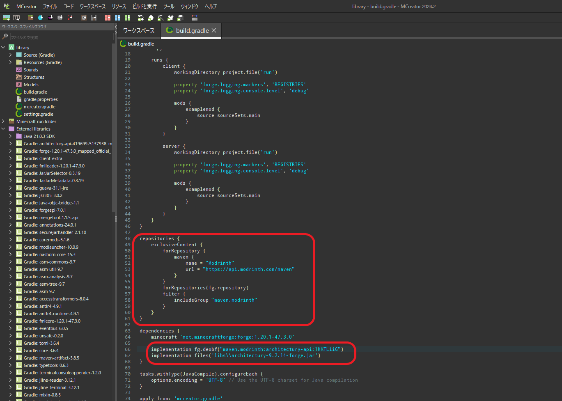The height and width of the screenshot is (401, 562).
Task: Click the film strip animated texture icon
Action: click(16, 18)
